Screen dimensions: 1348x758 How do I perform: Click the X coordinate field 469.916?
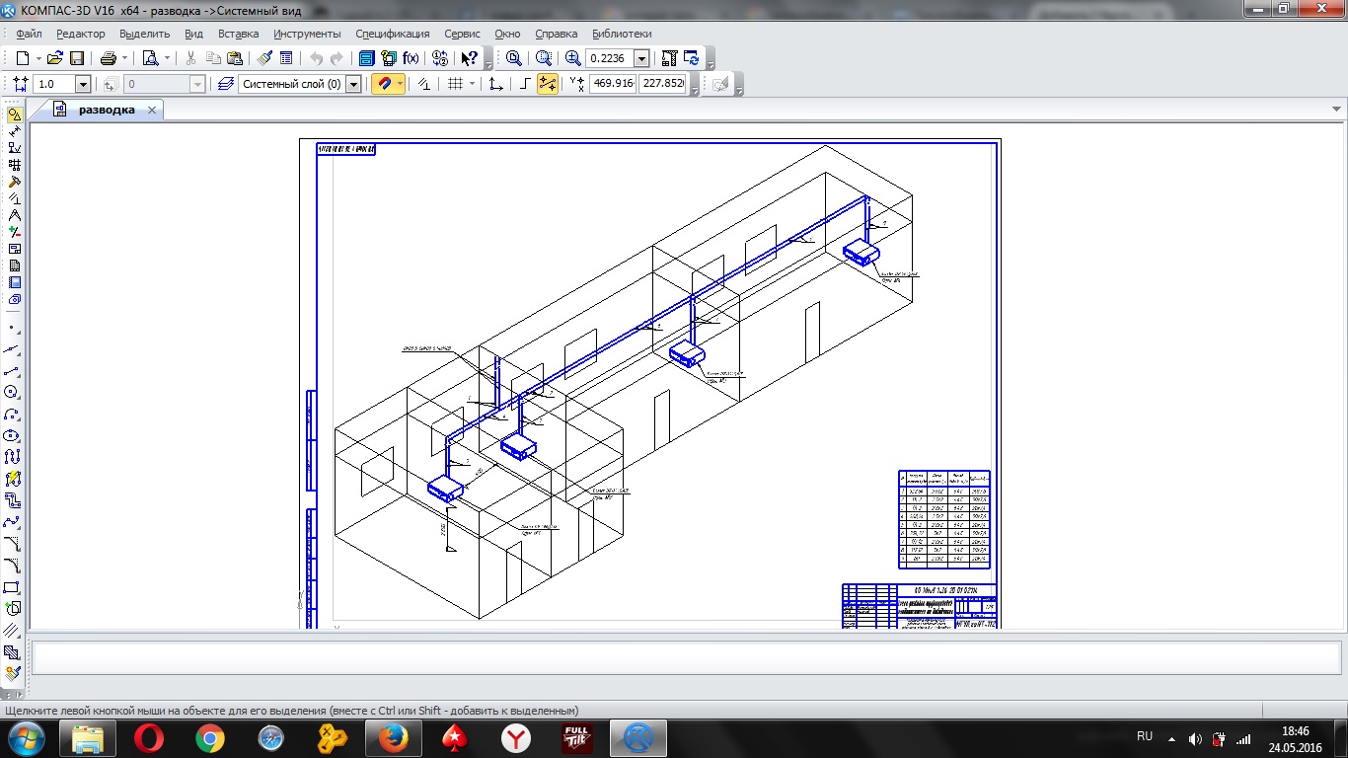(613, 84)
